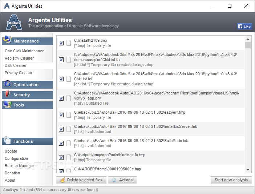Image resolution: width=255 pixels, height=194 pixels.
Task: Maximize the Argente Utilities window
Action: [x=230, y=6]
